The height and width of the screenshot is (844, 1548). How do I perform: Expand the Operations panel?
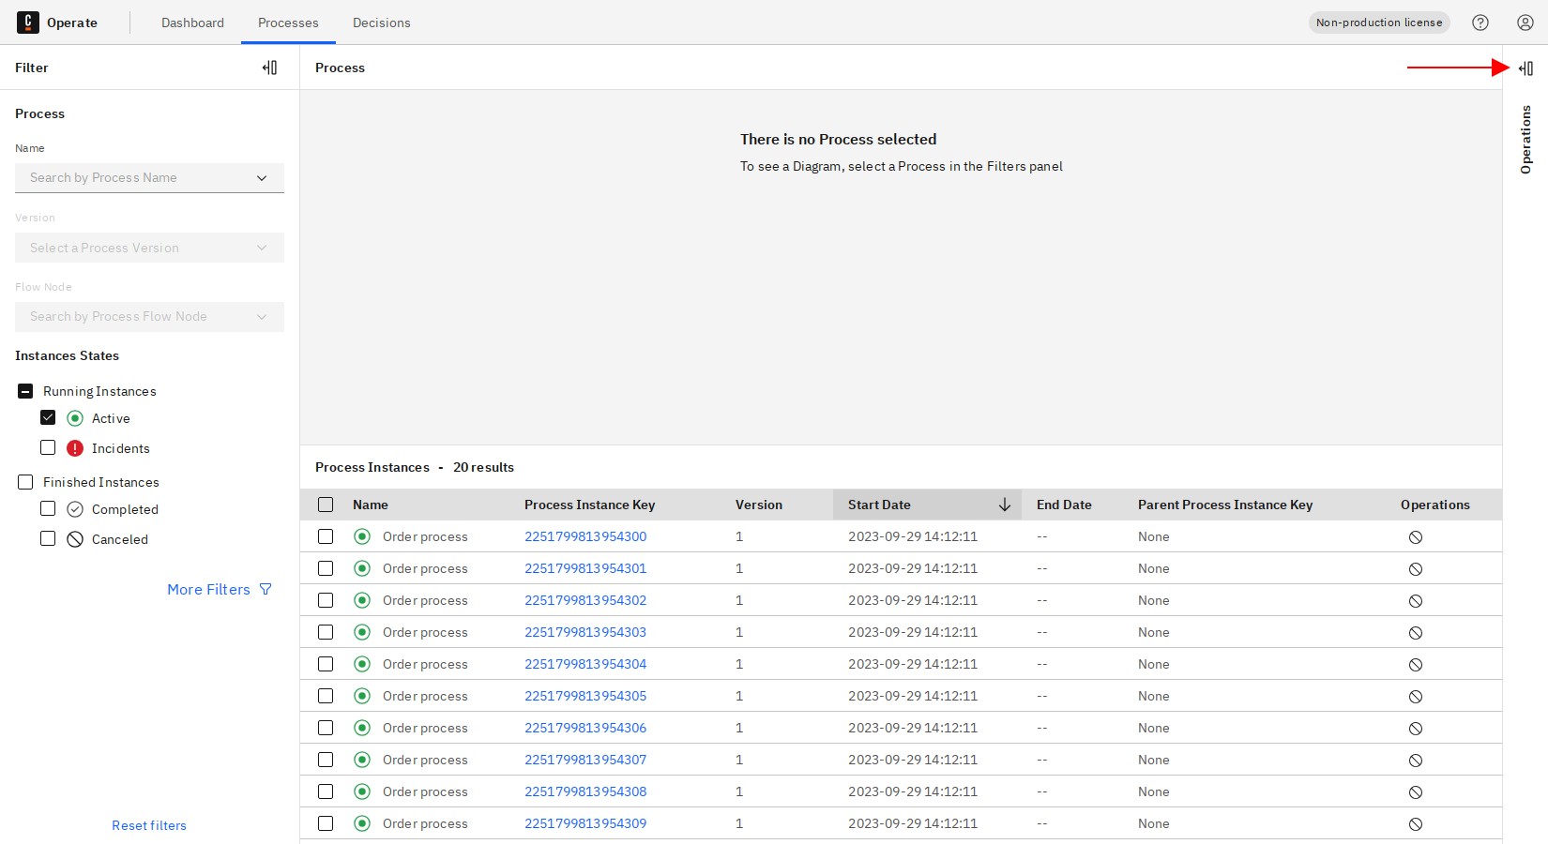click(1525, 68)
